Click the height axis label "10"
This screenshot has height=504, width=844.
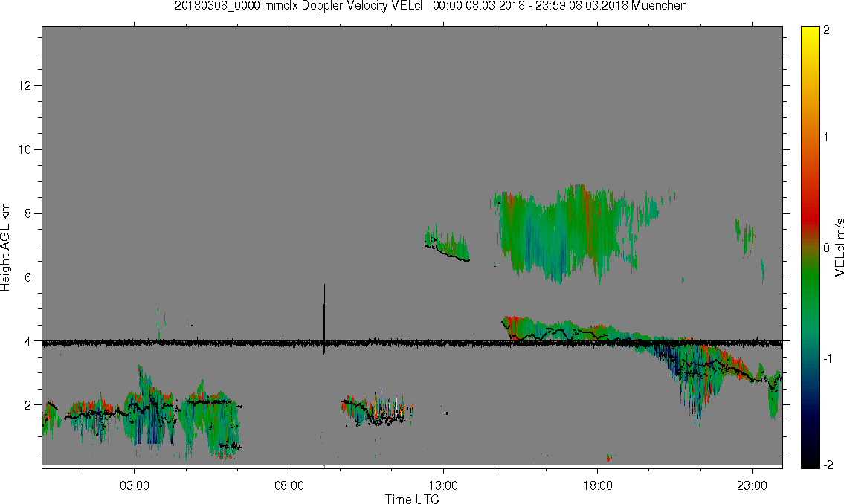pos(25,149)
